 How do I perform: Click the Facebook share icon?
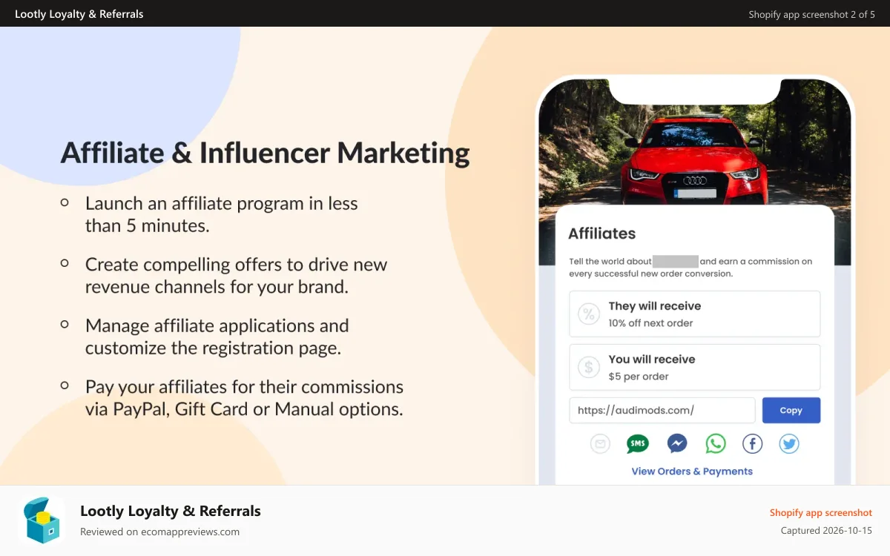[x=752, y=444]
